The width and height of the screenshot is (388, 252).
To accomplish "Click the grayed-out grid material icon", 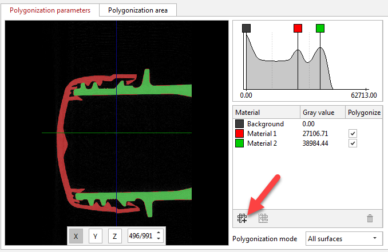I will tap(263, 218).
